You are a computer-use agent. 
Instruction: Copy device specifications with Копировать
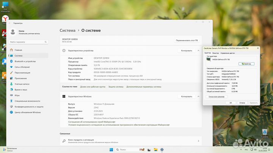(x=187, y=51)
